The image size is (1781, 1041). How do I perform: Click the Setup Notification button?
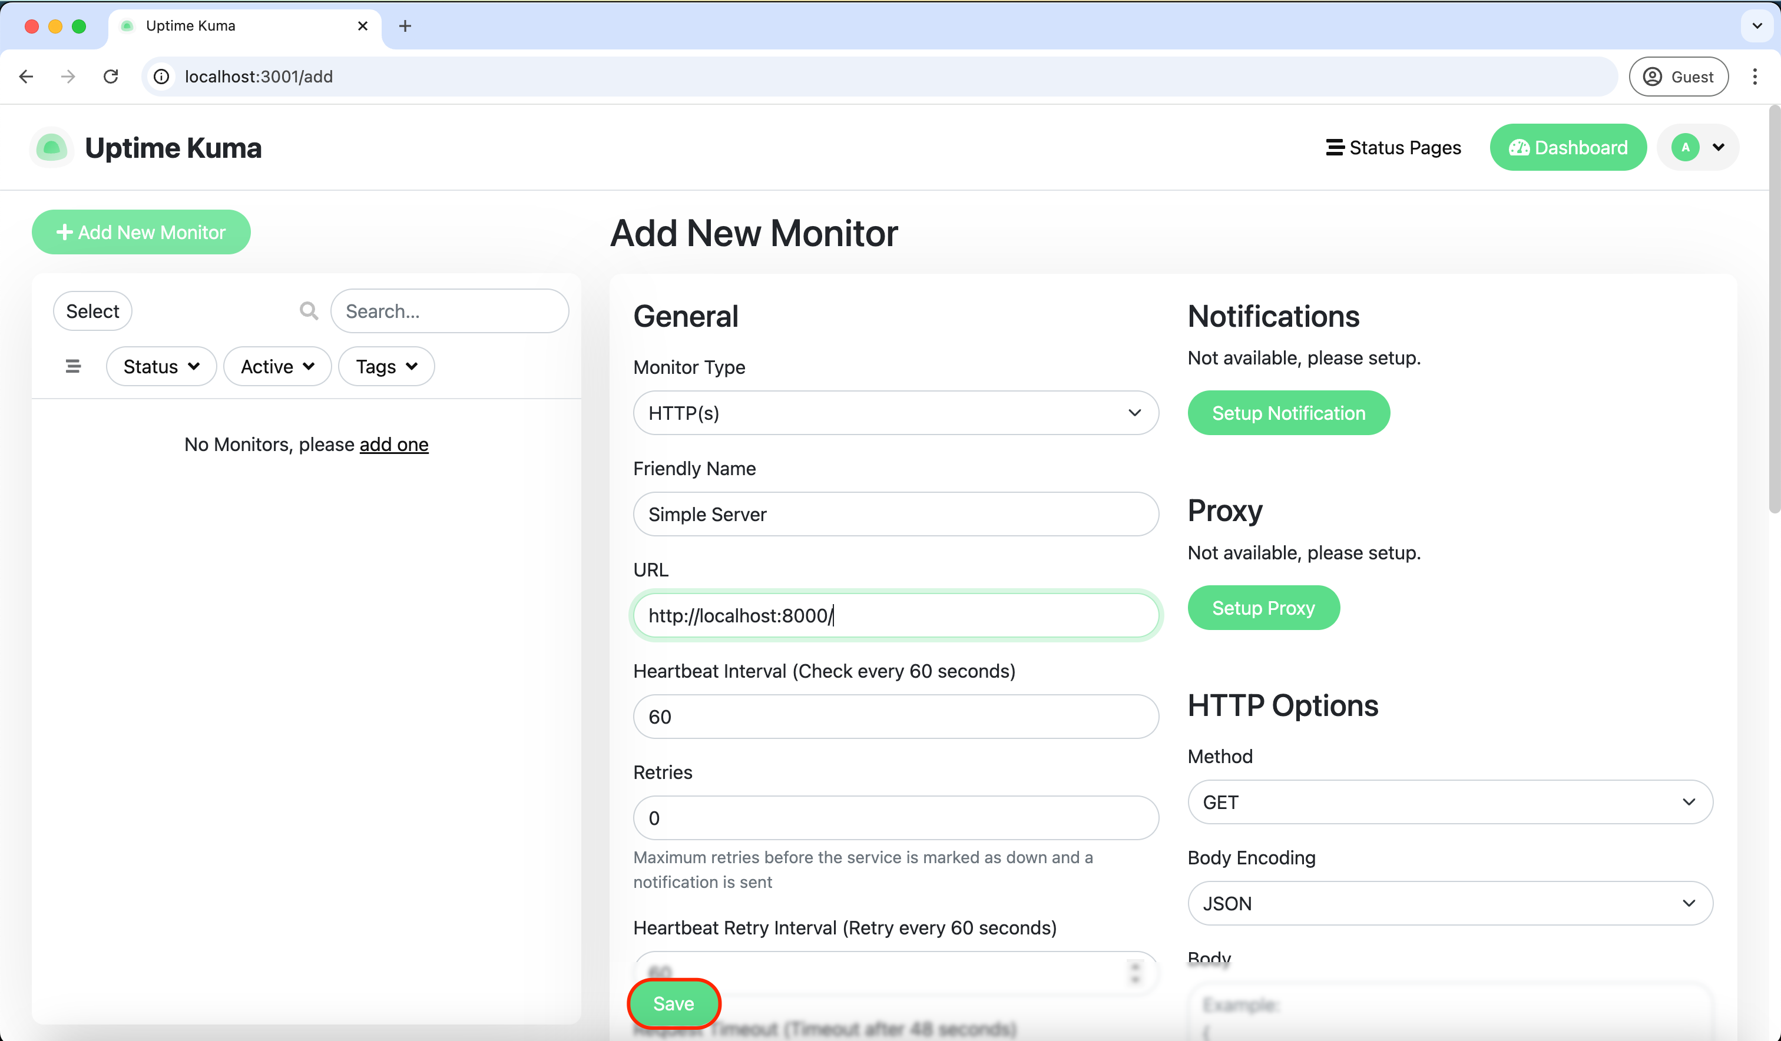1287,413
